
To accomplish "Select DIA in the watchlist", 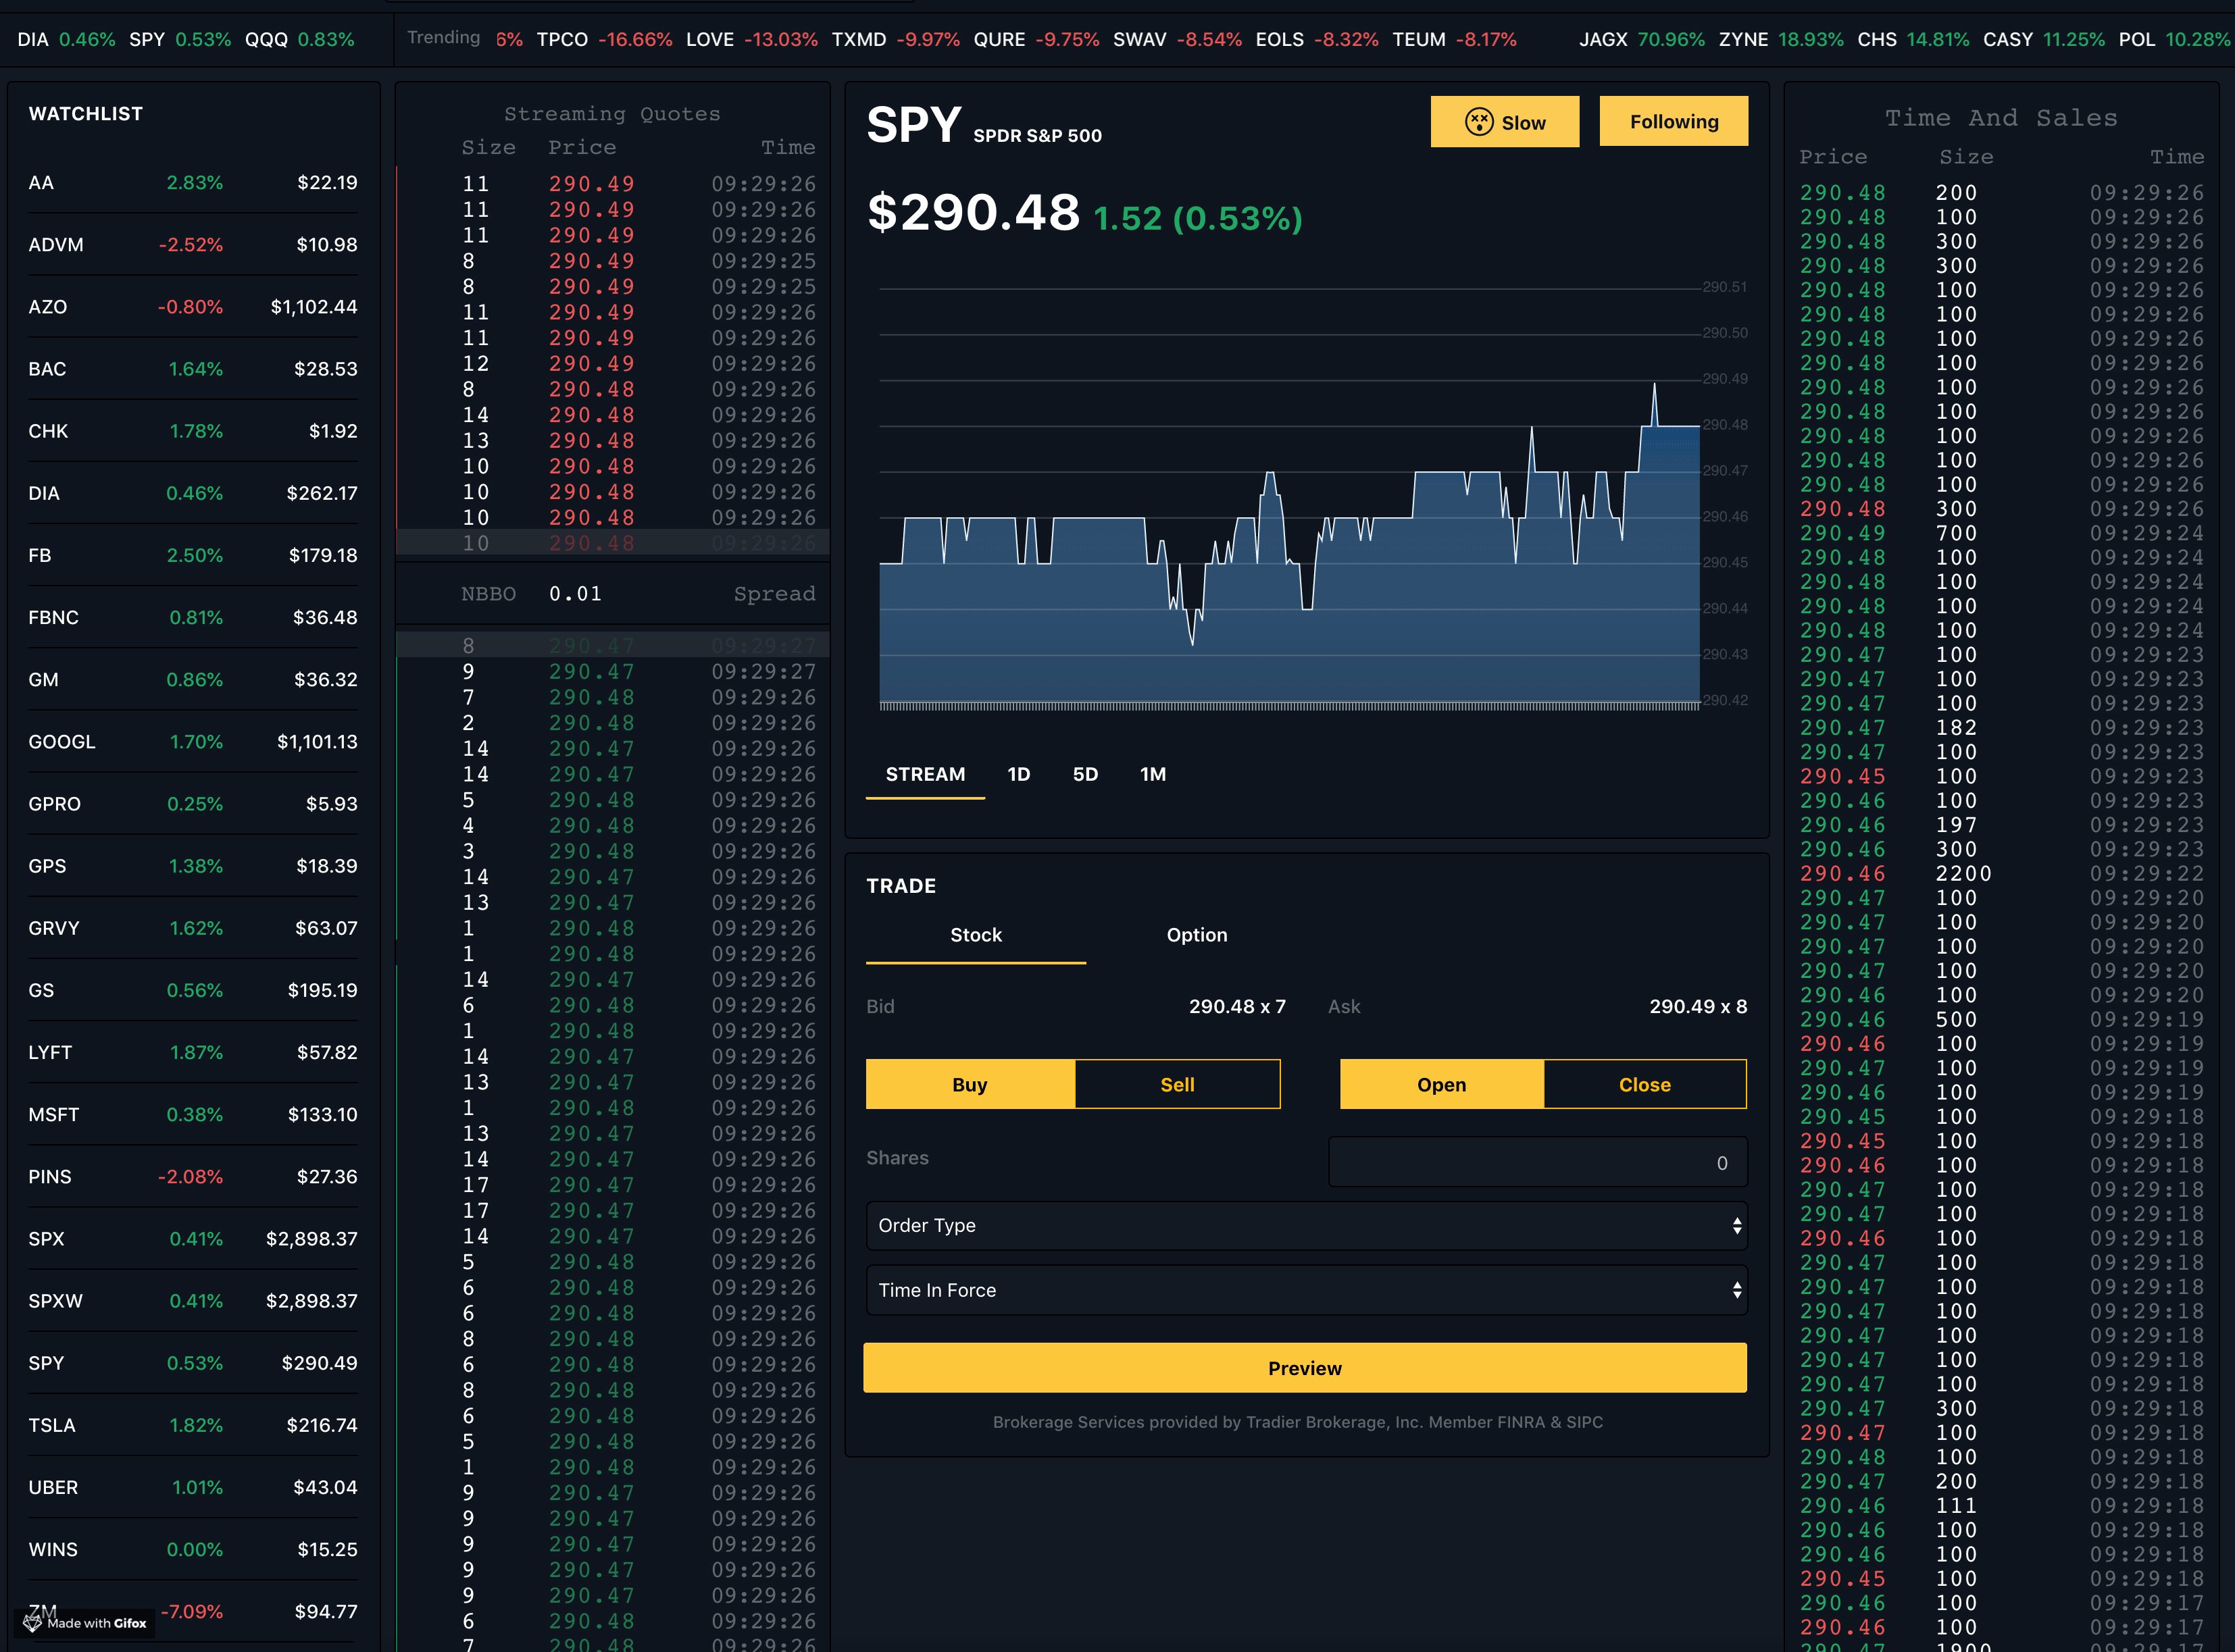I will point(193,493).
